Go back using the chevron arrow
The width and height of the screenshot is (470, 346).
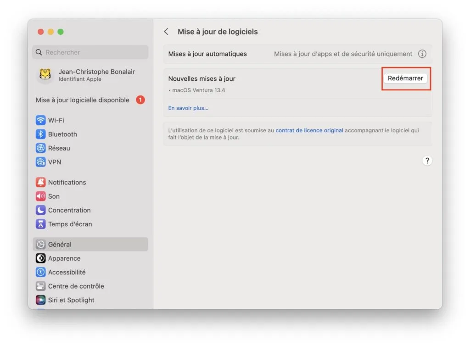[x=166, y=32]
